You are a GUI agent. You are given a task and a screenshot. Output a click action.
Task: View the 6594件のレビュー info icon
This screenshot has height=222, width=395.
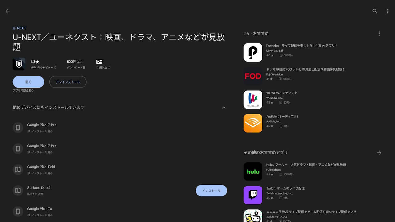tap(55, 68)
